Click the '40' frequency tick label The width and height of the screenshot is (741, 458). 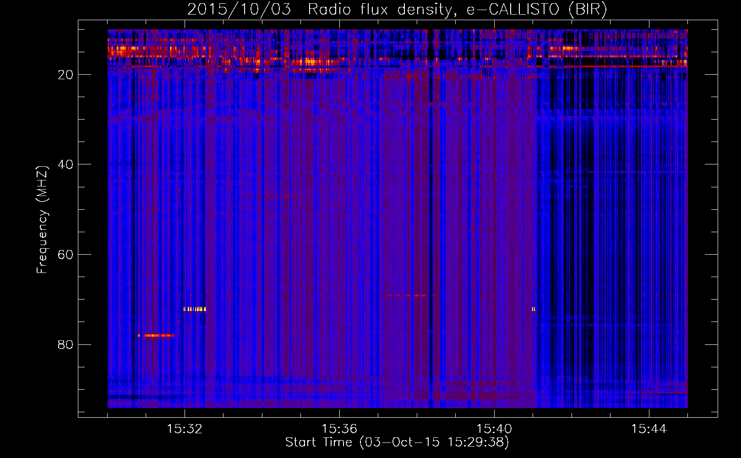(65, 164)
